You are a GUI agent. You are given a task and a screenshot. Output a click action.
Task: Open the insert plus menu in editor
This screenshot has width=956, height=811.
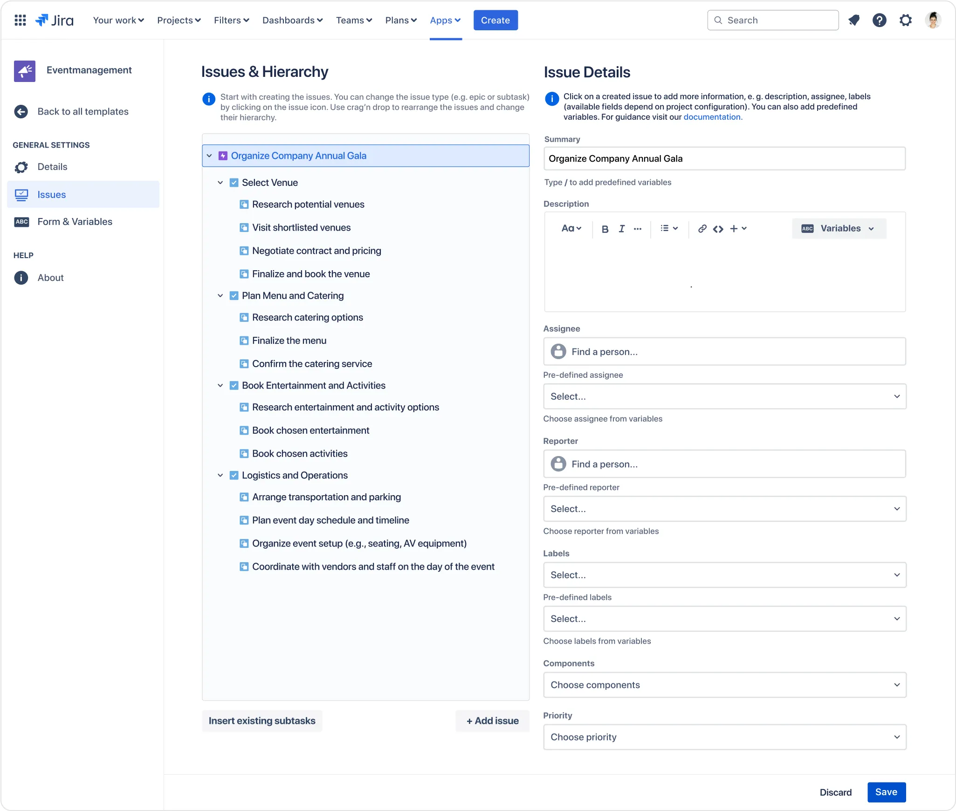pyautogui.click(x=738, y=229)
